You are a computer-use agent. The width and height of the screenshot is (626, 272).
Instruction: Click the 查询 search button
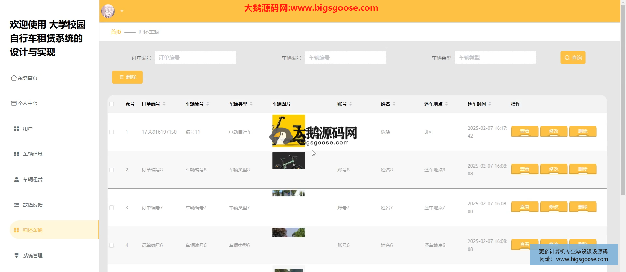tap(573, 58)
